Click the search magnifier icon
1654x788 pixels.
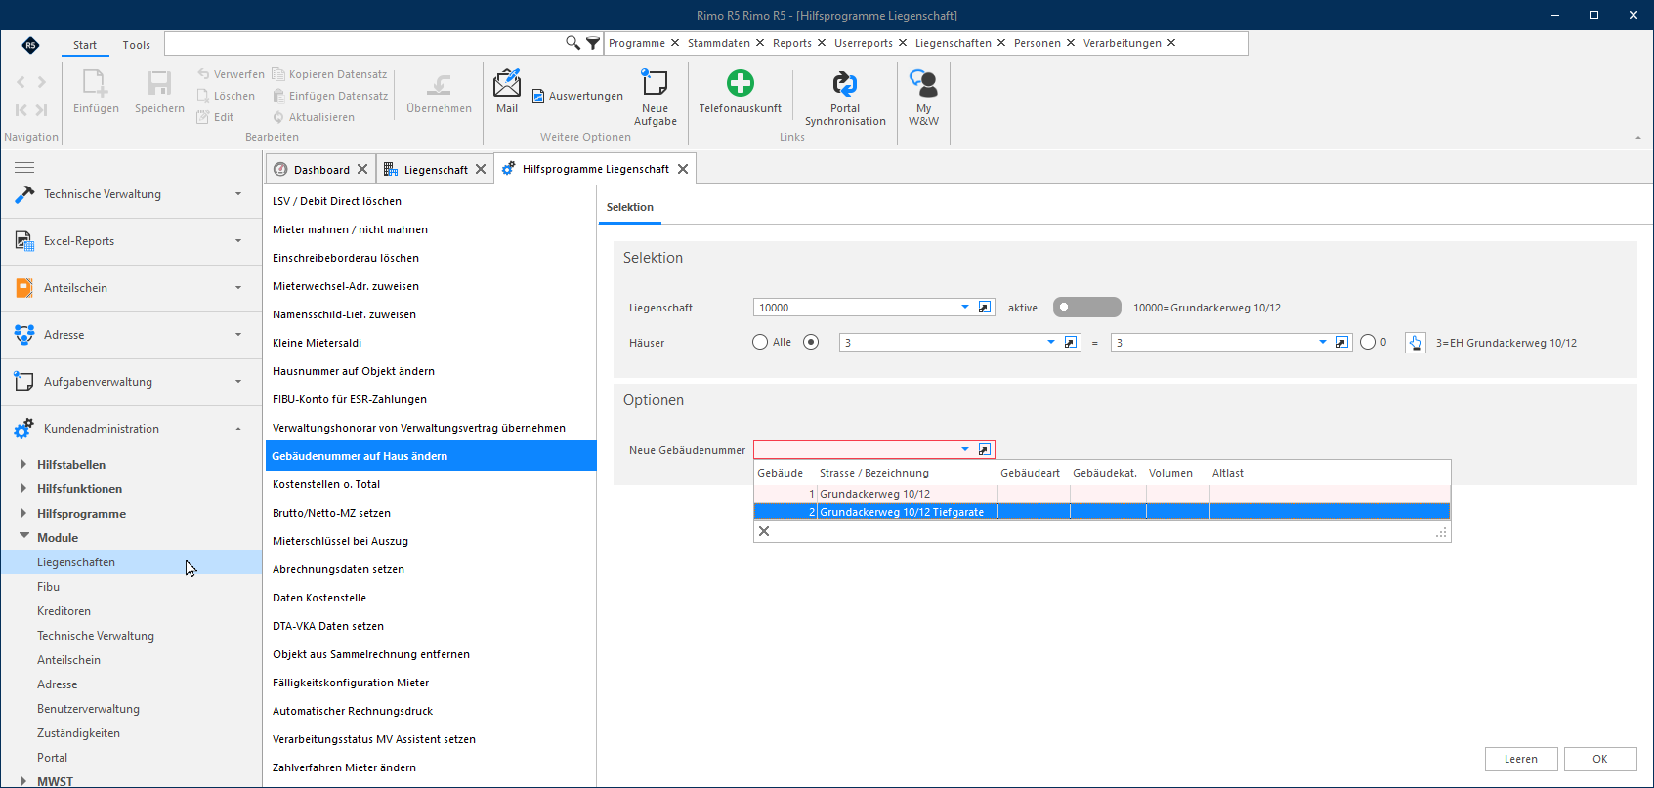point(573,43)
